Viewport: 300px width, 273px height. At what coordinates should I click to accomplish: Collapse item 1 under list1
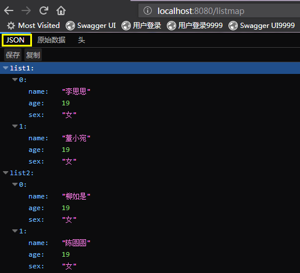point(15,126)
